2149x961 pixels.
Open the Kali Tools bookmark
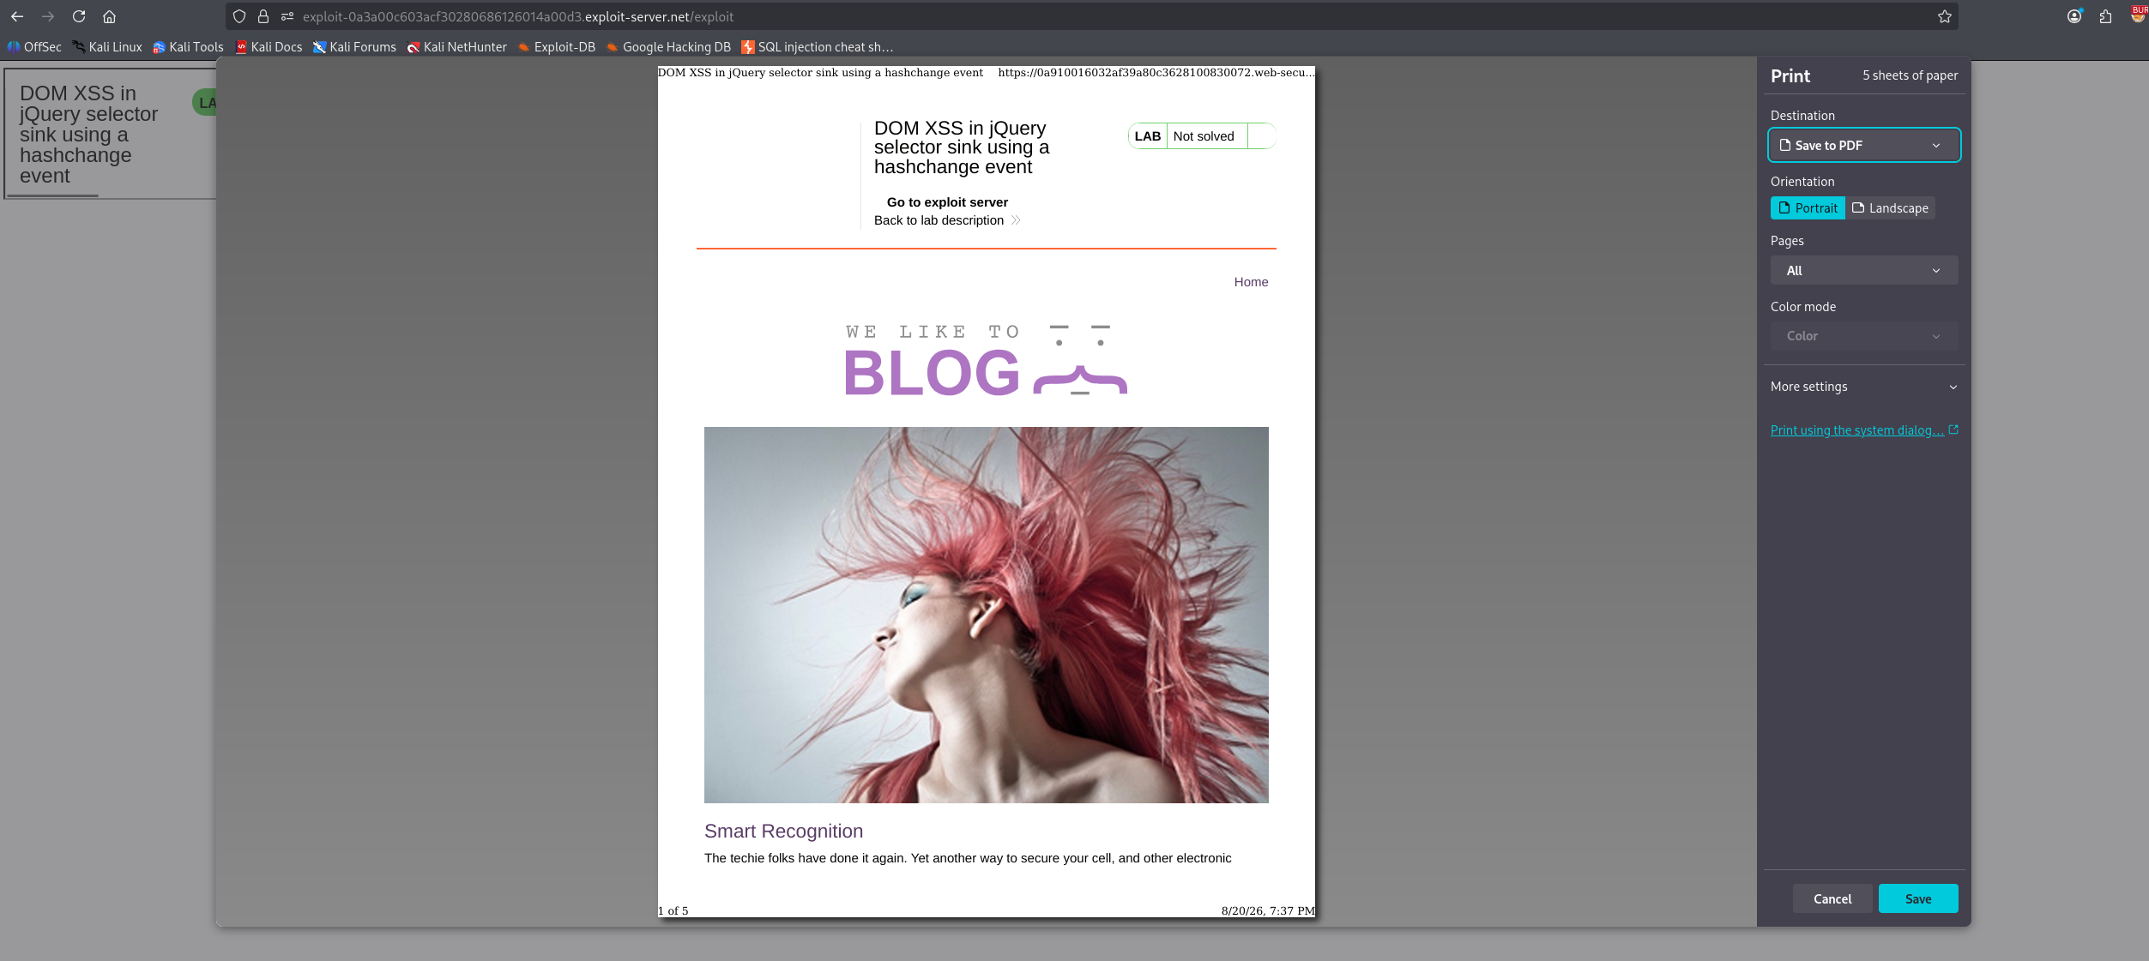point(188,47)
